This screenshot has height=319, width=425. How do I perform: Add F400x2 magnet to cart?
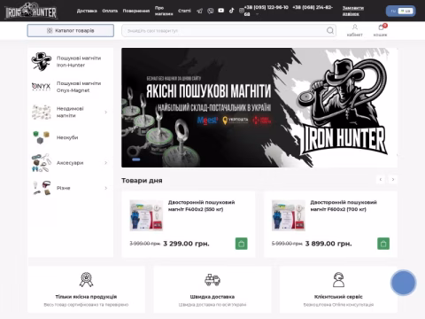pyautogui.click(x=241, y=244)
